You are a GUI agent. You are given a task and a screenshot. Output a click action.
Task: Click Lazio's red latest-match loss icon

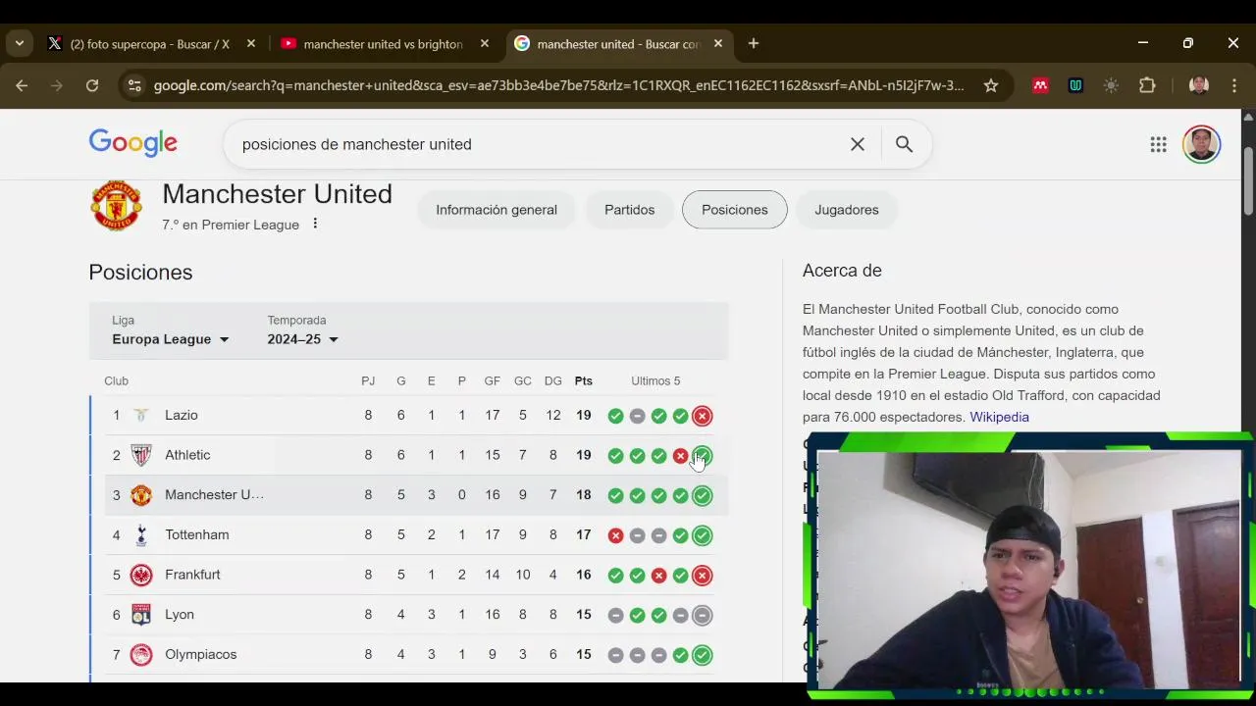702,416
